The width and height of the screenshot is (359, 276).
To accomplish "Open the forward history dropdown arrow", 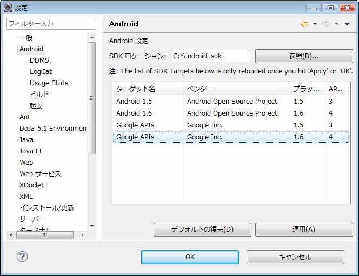I will (336, 24).
